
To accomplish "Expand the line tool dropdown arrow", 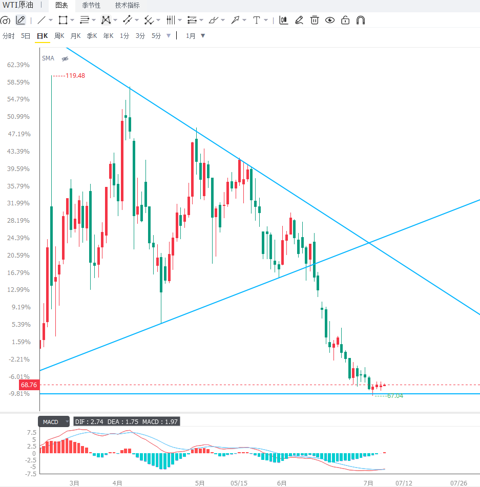I will pyautogui.click(x=51, y=20).
